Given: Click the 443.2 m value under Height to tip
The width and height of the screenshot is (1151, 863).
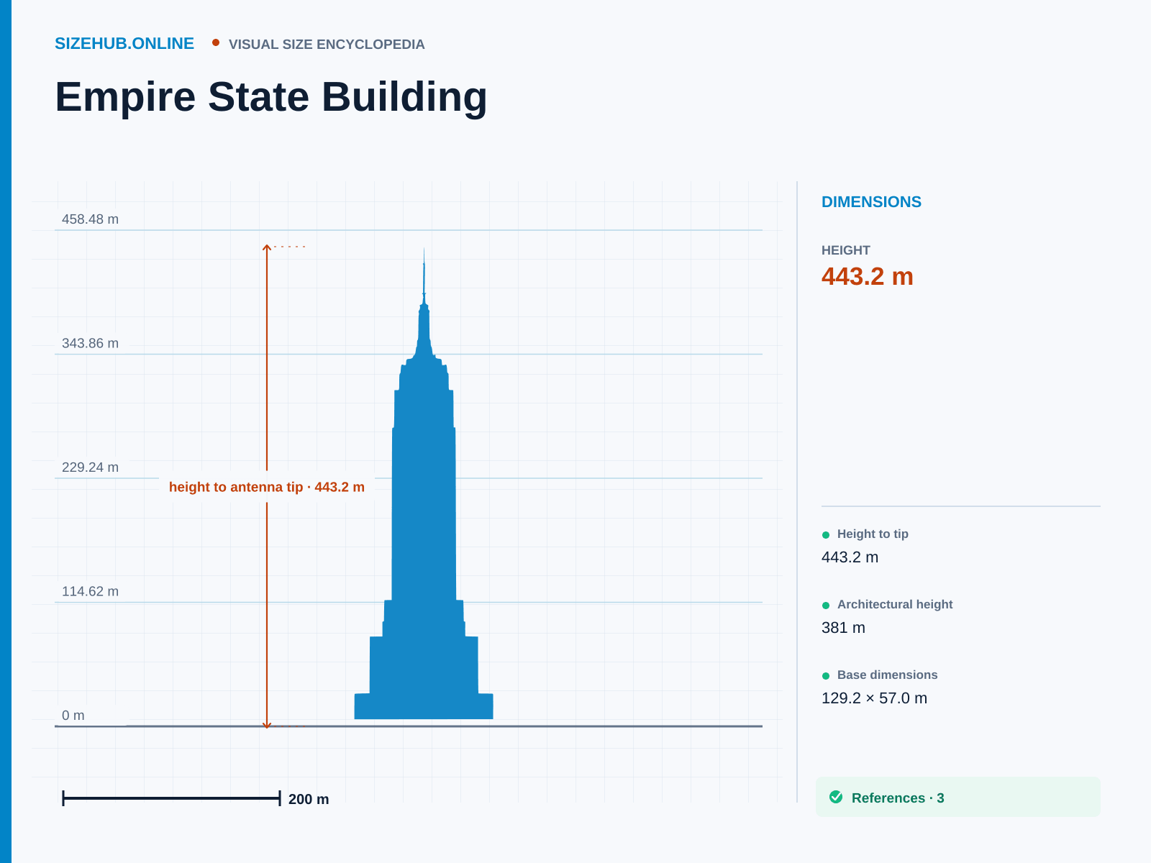Looking at the screenshot, I should point(850,557).
